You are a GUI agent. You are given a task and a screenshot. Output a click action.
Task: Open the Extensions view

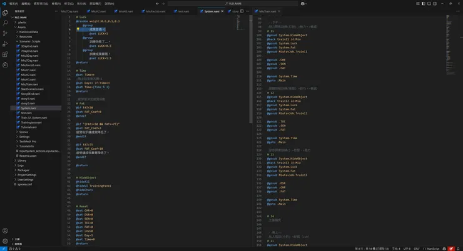[x=5, y=55]
